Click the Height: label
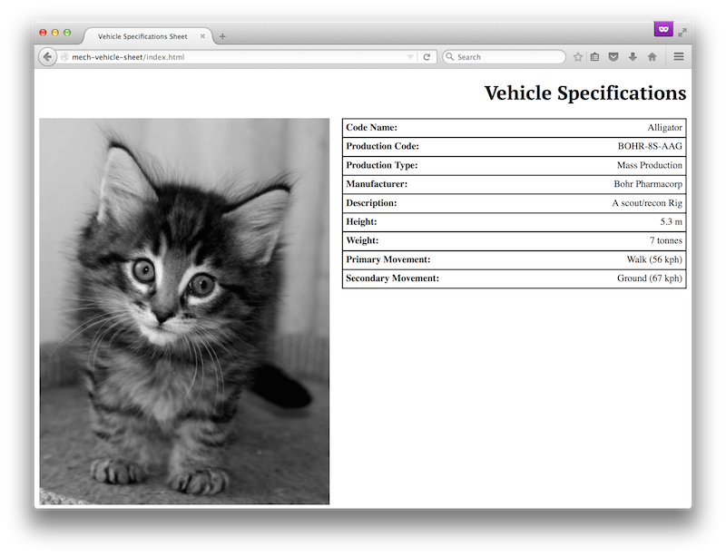 [361, 221]
